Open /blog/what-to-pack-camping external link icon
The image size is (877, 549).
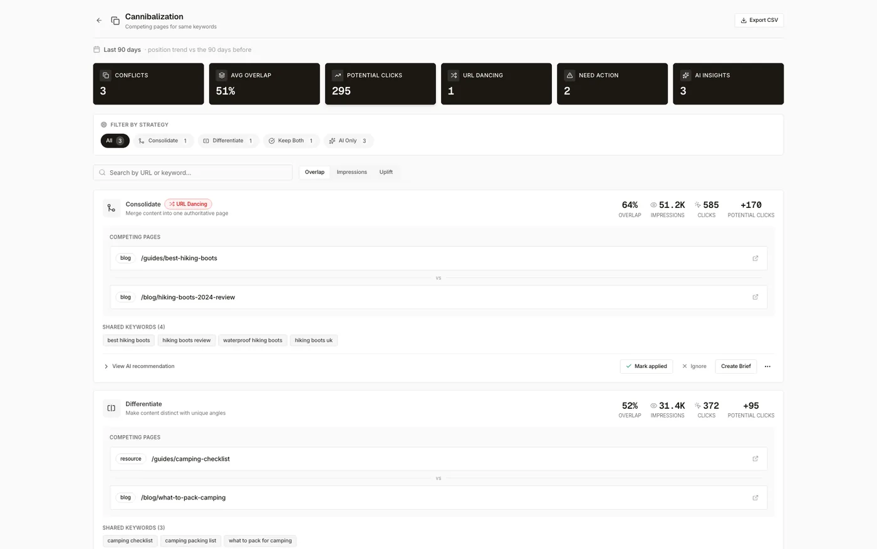(755, 498)
